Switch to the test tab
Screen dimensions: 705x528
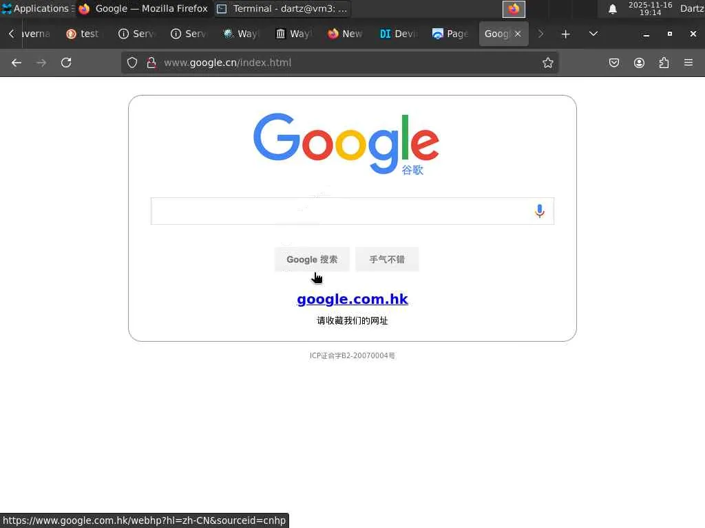point(83,34)
